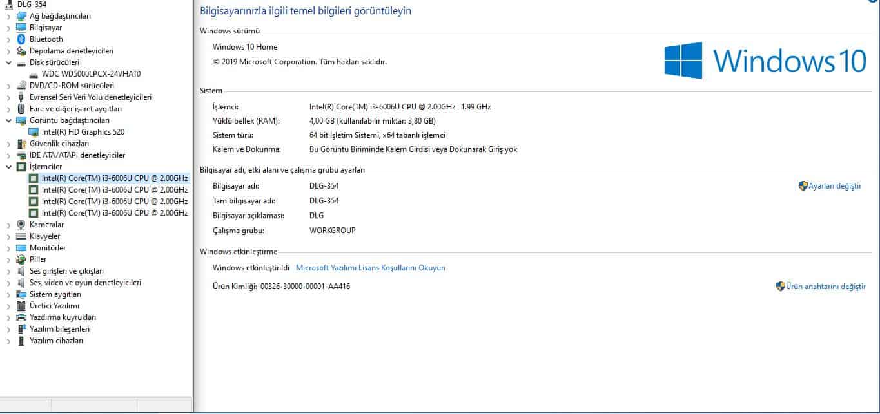Click the 2019 Microsoft Corporation copyright text
Viewport: 880px width, 414px height.
click(300, 62)
